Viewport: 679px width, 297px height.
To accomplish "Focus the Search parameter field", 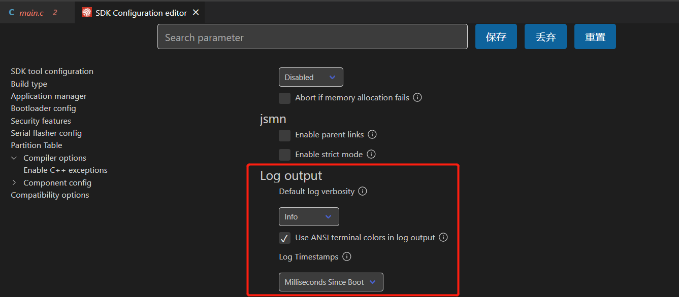I will (x=312, y=36).
